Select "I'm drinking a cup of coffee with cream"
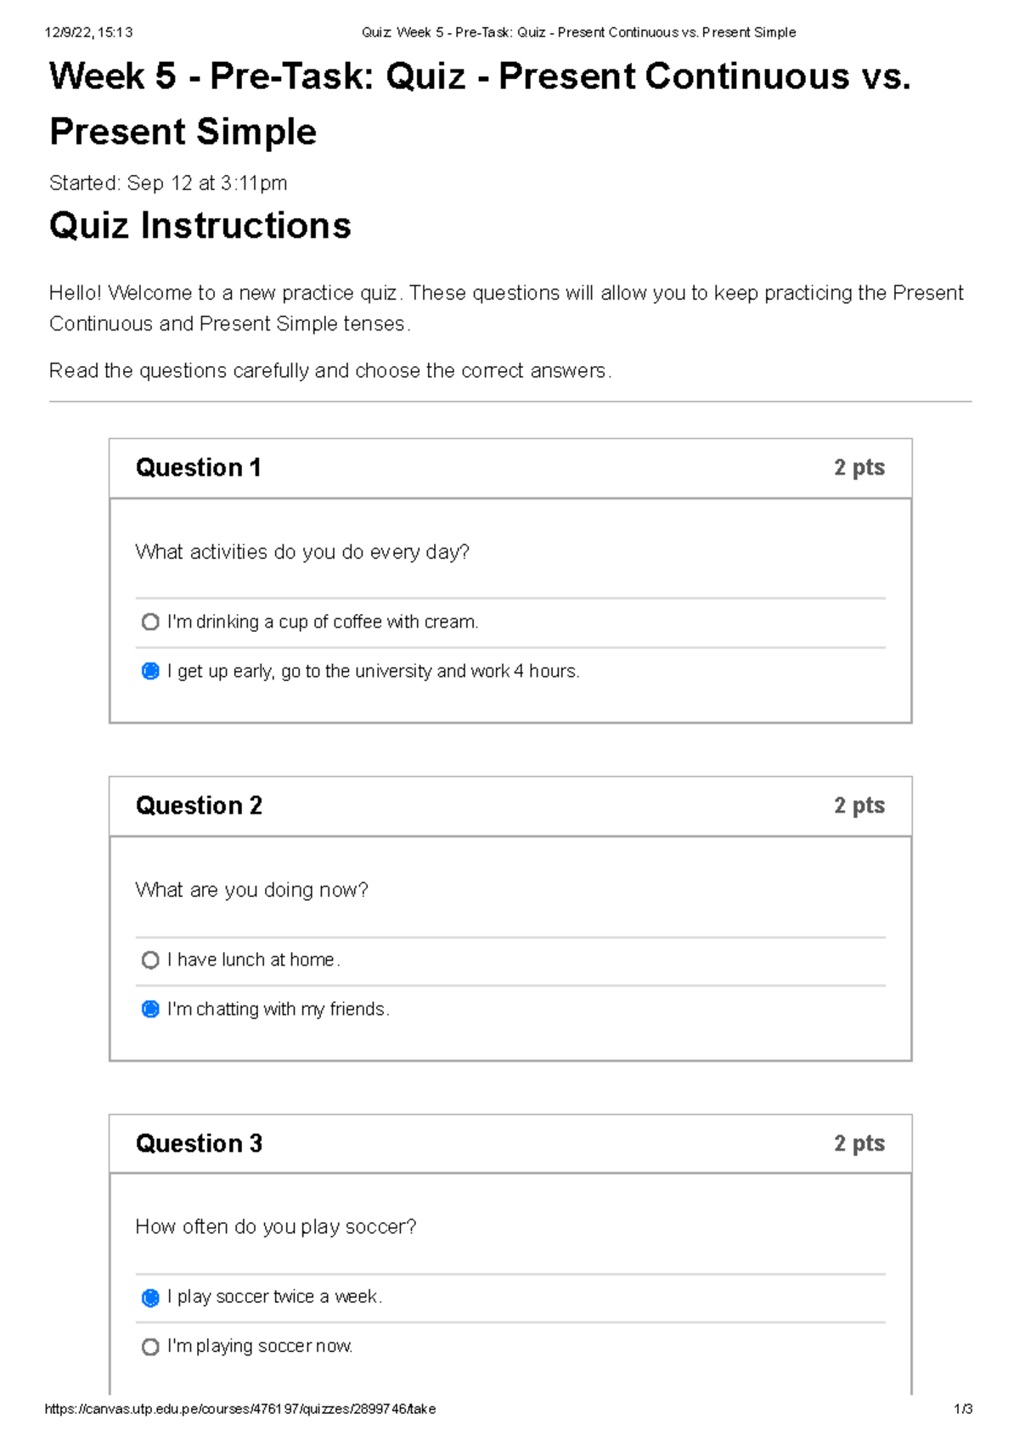The width and height of the screenshot is (1019, 1442). 151,622
